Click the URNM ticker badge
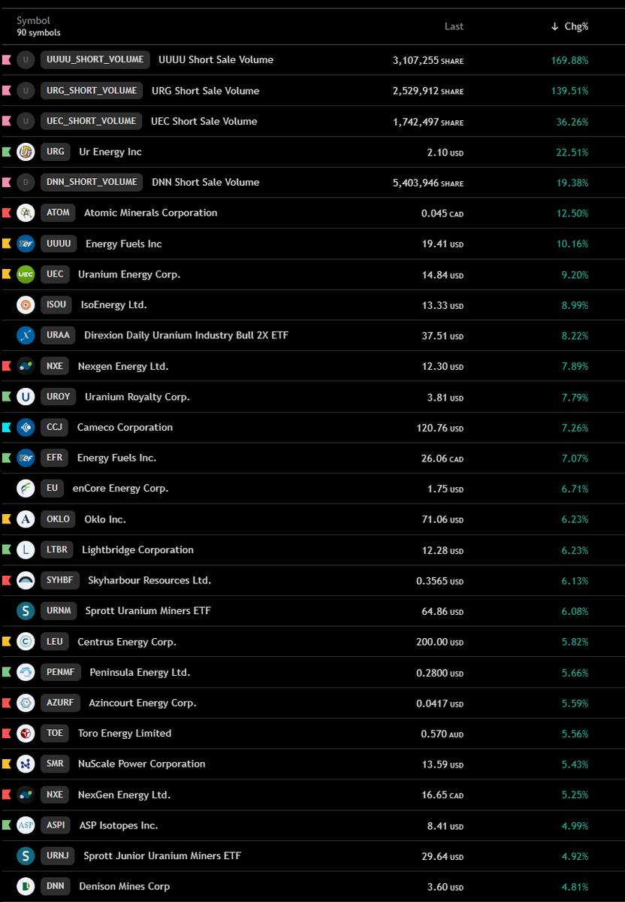This screenshot has height=902, width=625. (x=59, y=611)
